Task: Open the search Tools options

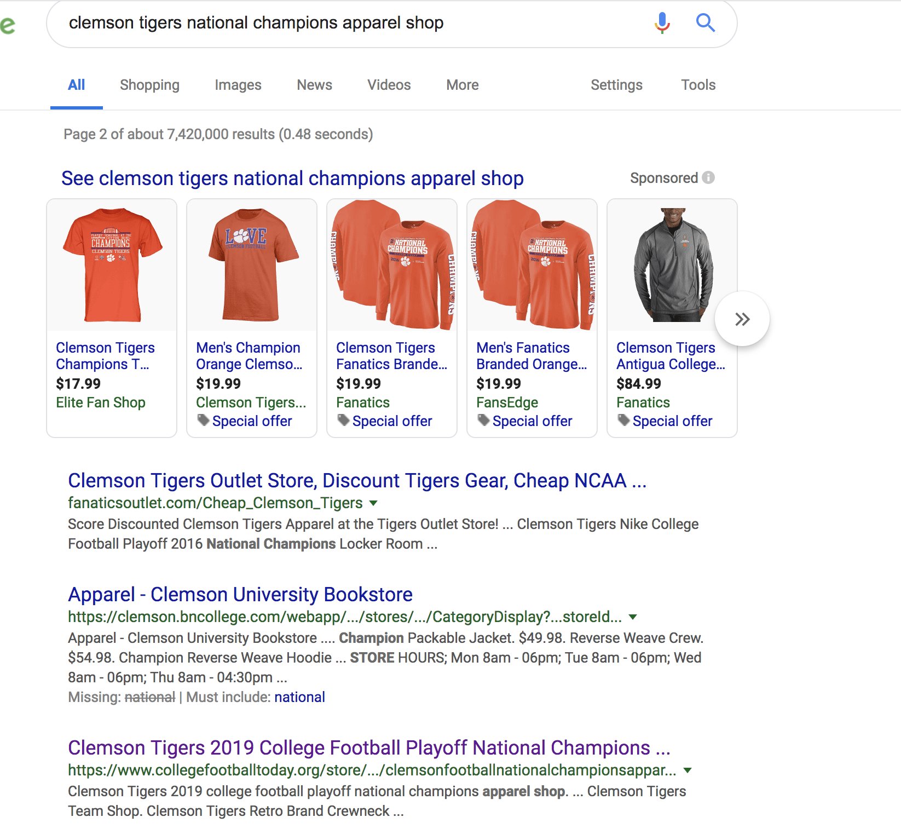Action: (698, 85)
